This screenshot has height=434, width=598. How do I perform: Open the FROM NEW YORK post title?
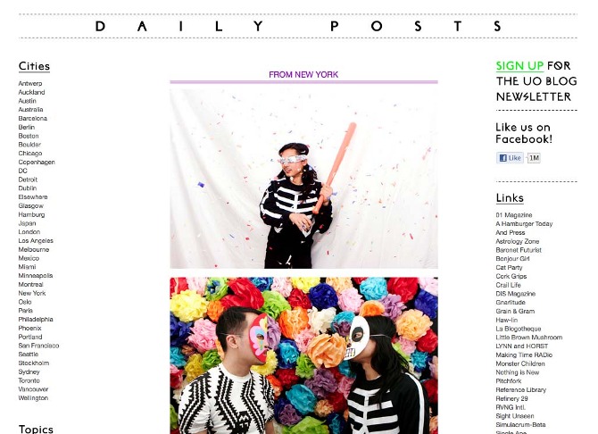pos(303,74)
